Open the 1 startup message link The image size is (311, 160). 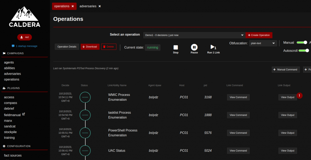(x=25, y=46)
